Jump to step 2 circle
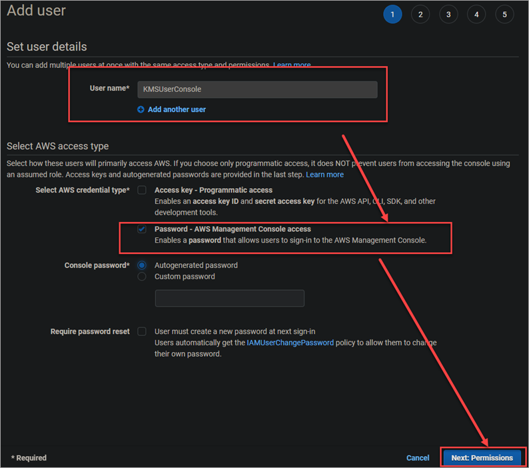This screenshot has width=529, height=468. 420,15
